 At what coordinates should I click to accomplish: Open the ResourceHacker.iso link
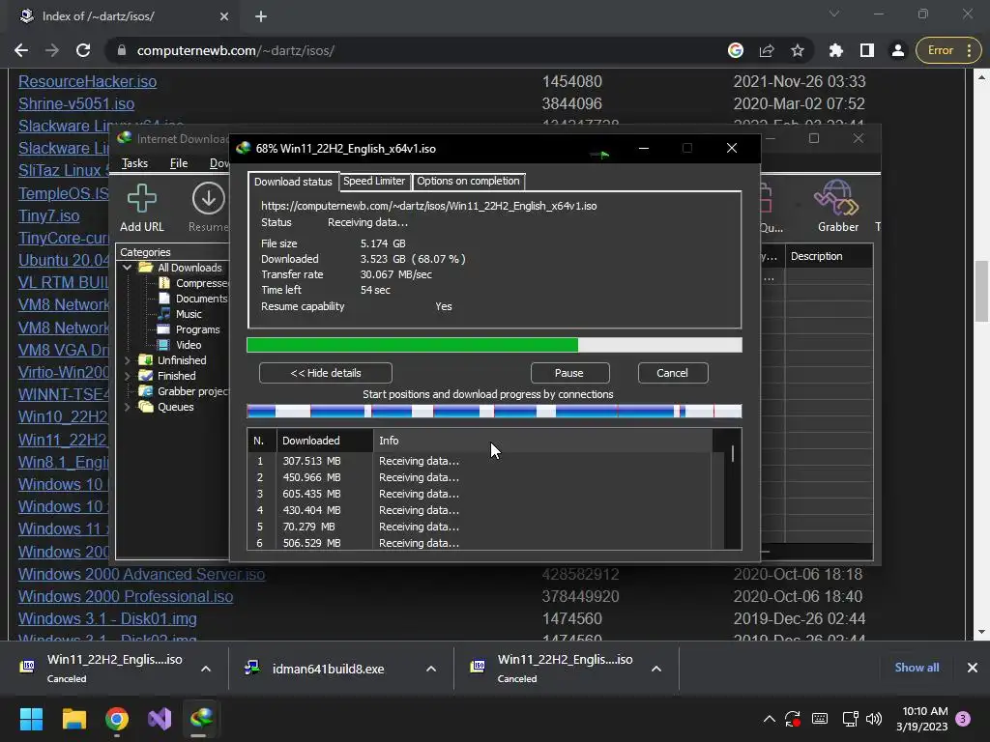coord(87,81)
